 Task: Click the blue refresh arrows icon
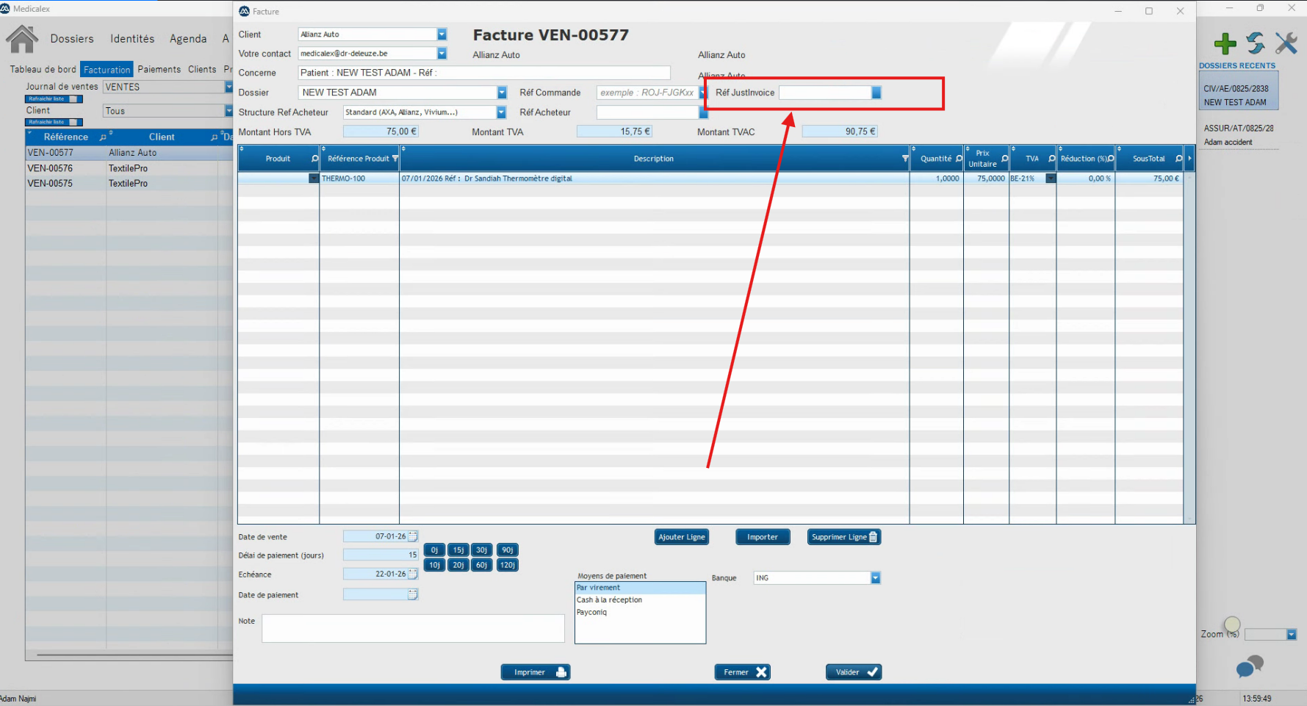coord(1256,43)
